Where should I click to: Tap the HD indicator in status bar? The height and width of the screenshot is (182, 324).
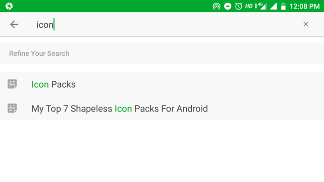point(249,6)
